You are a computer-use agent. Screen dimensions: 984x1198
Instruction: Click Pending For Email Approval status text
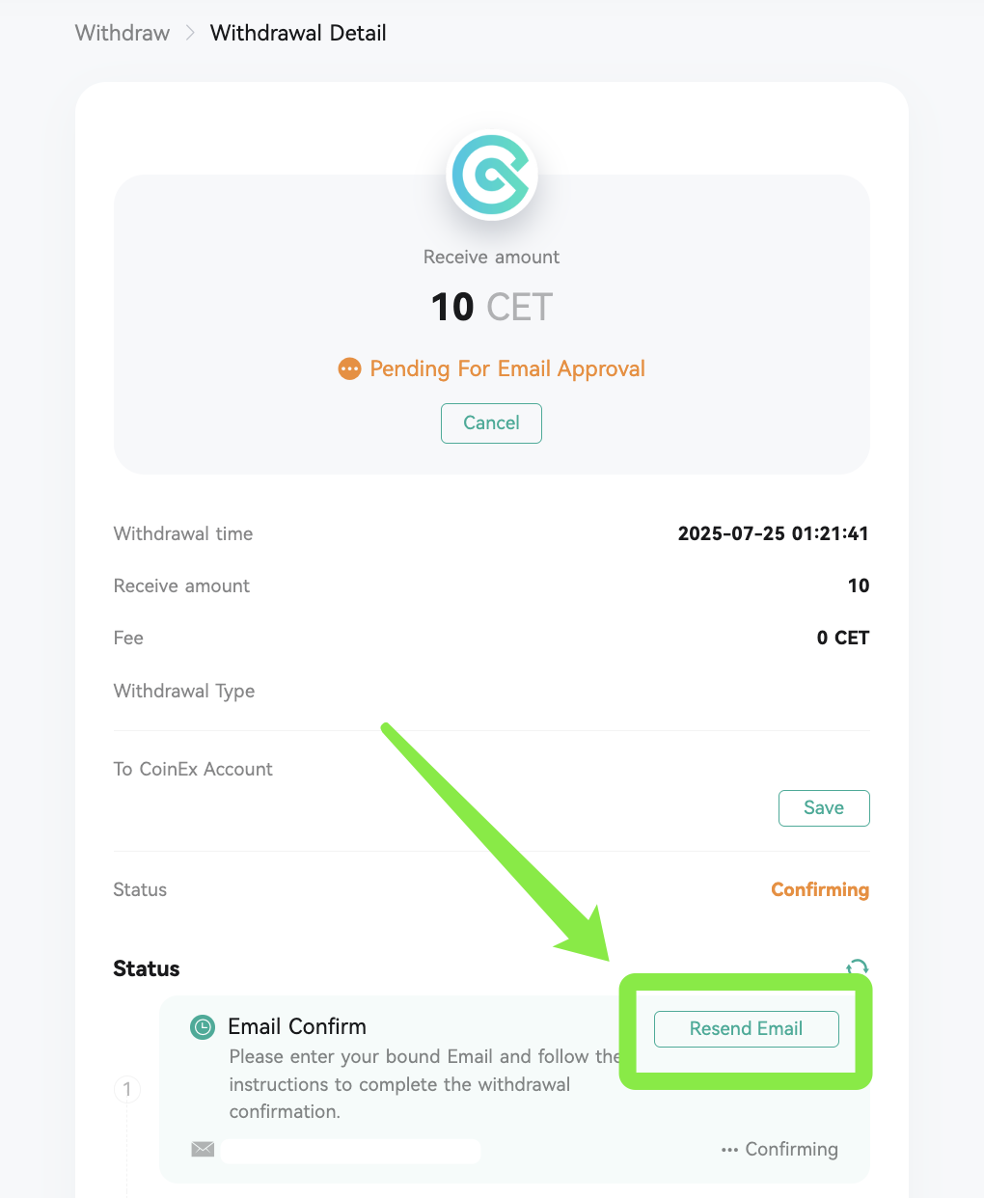pyautogui.click(x=506, y=368)
